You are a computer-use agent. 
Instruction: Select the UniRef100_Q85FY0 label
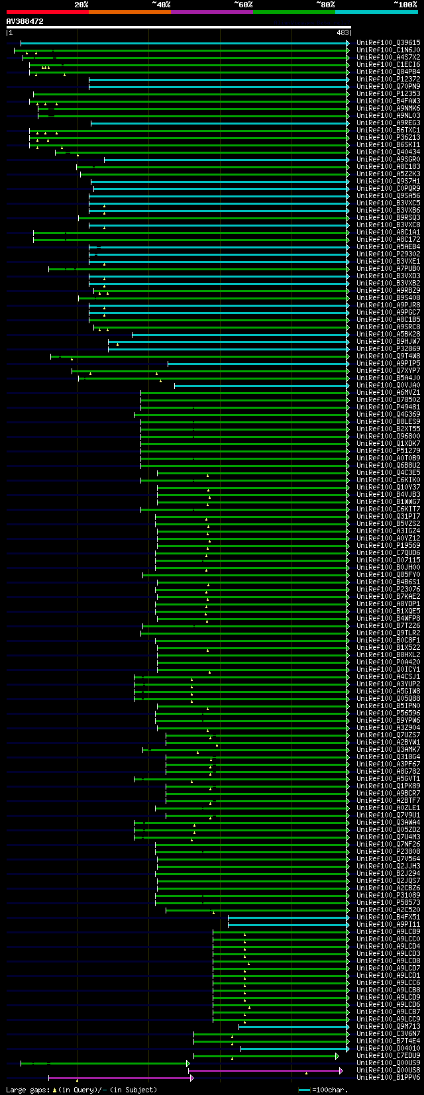(388, 575)
